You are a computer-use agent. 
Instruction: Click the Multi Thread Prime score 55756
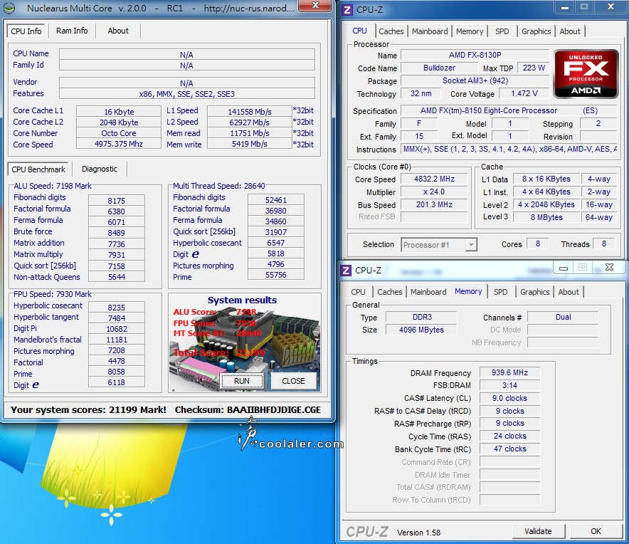276,275
